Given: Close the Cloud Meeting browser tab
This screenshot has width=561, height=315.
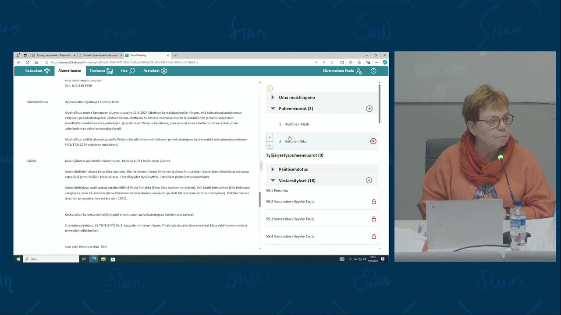Looking at the screenshot, I should pos(168,55).
